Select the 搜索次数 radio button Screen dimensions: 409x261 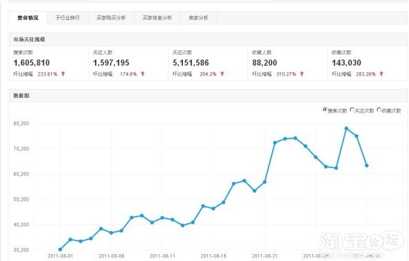(x=324, y=110)
